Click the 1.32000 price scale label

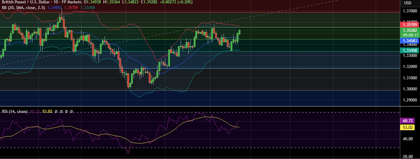[x=410, y=67]
